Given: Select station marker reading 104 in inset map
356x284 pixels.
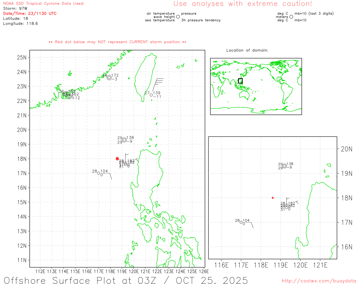Looking at the screenshot, I should [241, 222].
